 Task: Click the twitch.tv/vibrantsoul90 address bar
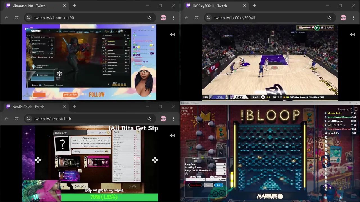[89, 18]
